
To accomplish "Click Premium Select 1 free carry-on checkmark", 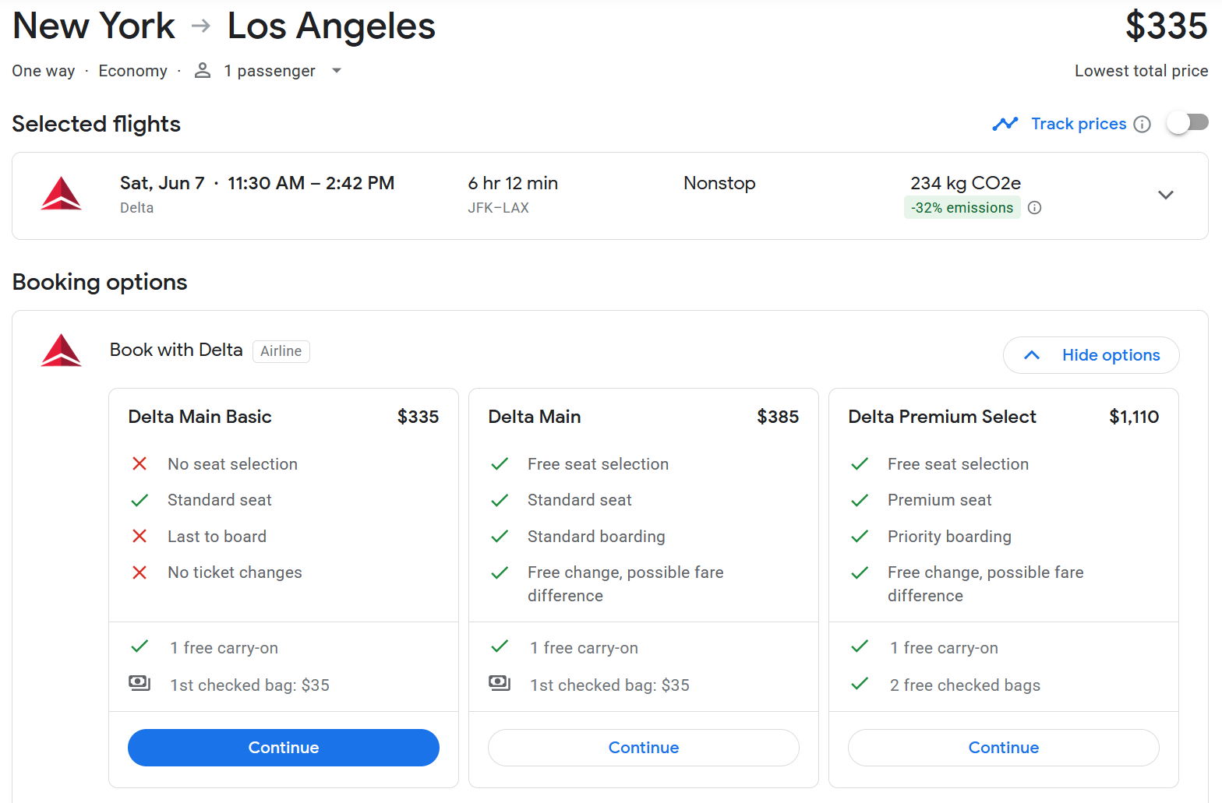I will (x=860, y=646).
